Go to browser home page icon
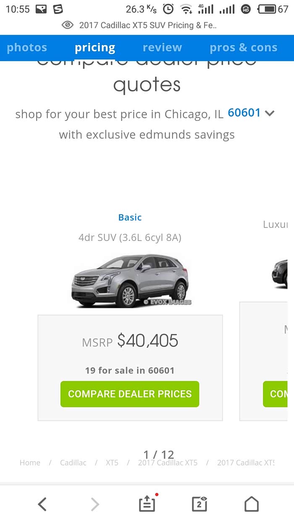This screenshot has width=294, height=524. [251, 504]
